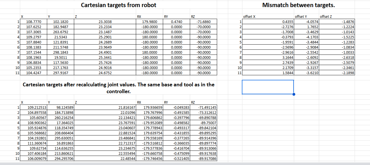This screenshot has height=165, width=370.
Task: Select the Y value 297.9167
Action: (60, 73)
